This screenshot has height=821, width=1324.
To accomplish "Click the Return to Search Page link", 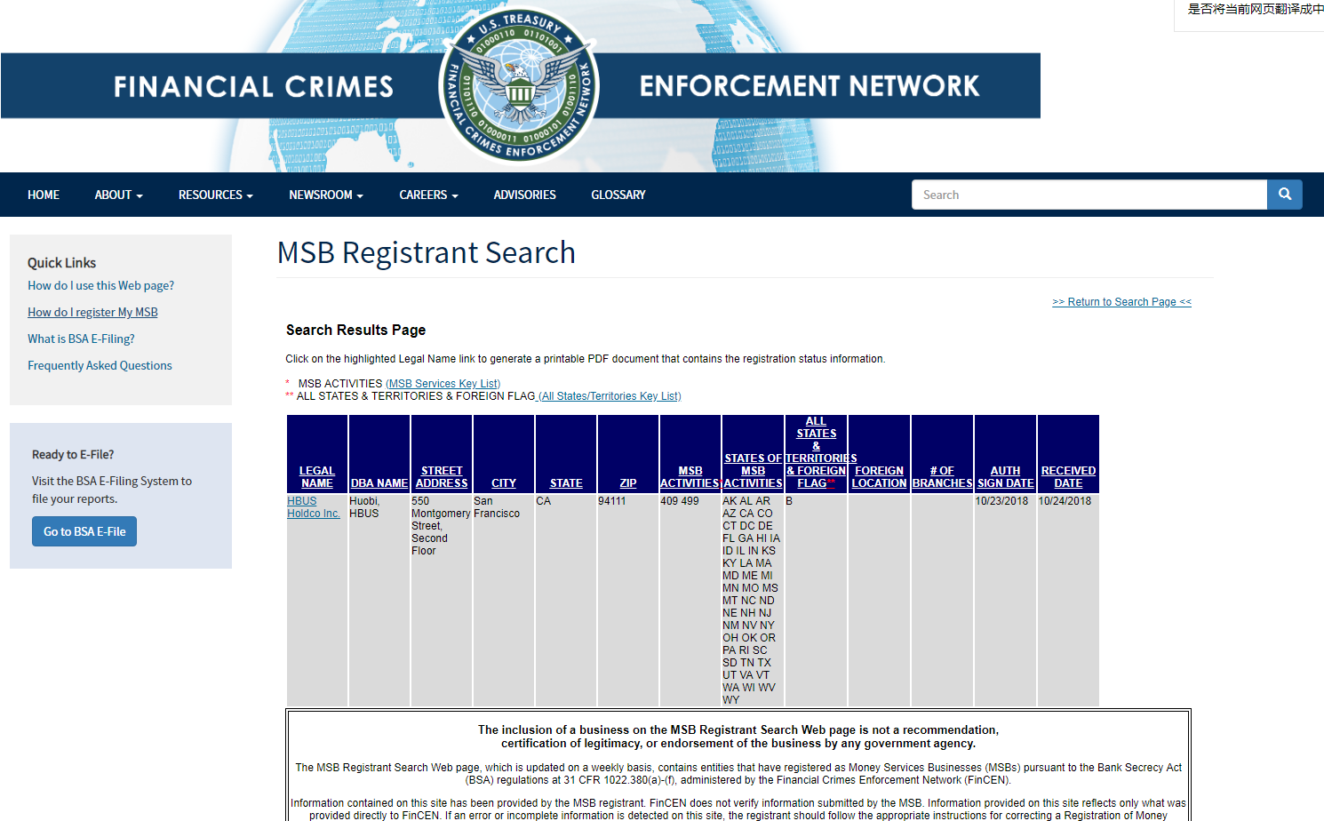I will pyautogui.click(x=1121, y=302).
